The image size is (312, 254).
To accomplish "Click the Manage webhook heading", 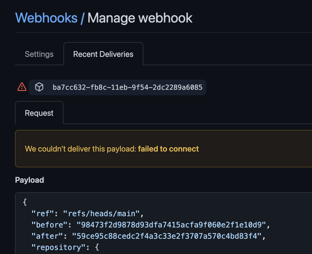I will pyautogui.click(x=140, y=18).
